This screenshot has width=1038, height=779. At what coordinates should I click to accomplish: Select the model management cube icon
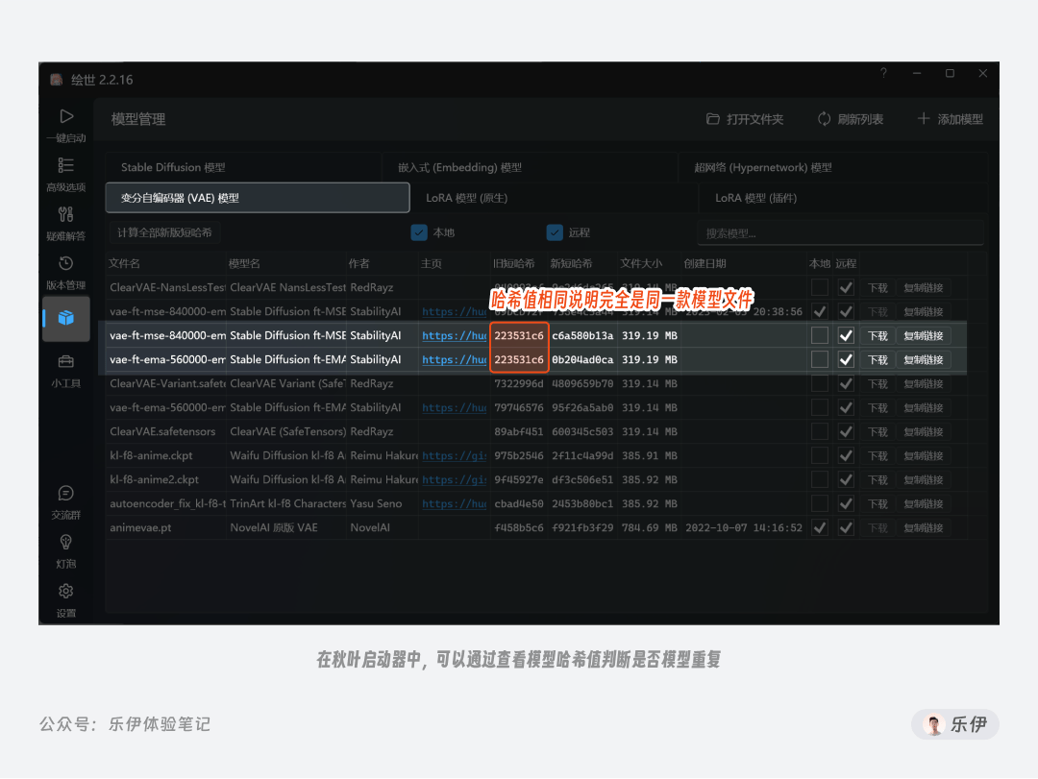click(x=66, y=318)
